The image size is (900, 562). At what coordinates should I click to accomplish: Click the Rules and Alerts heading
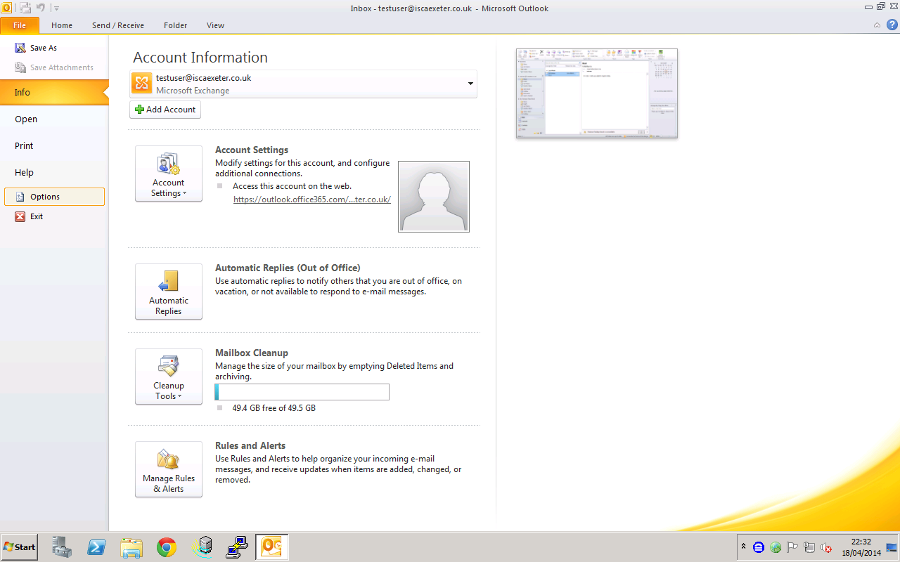tap(250, 445)
